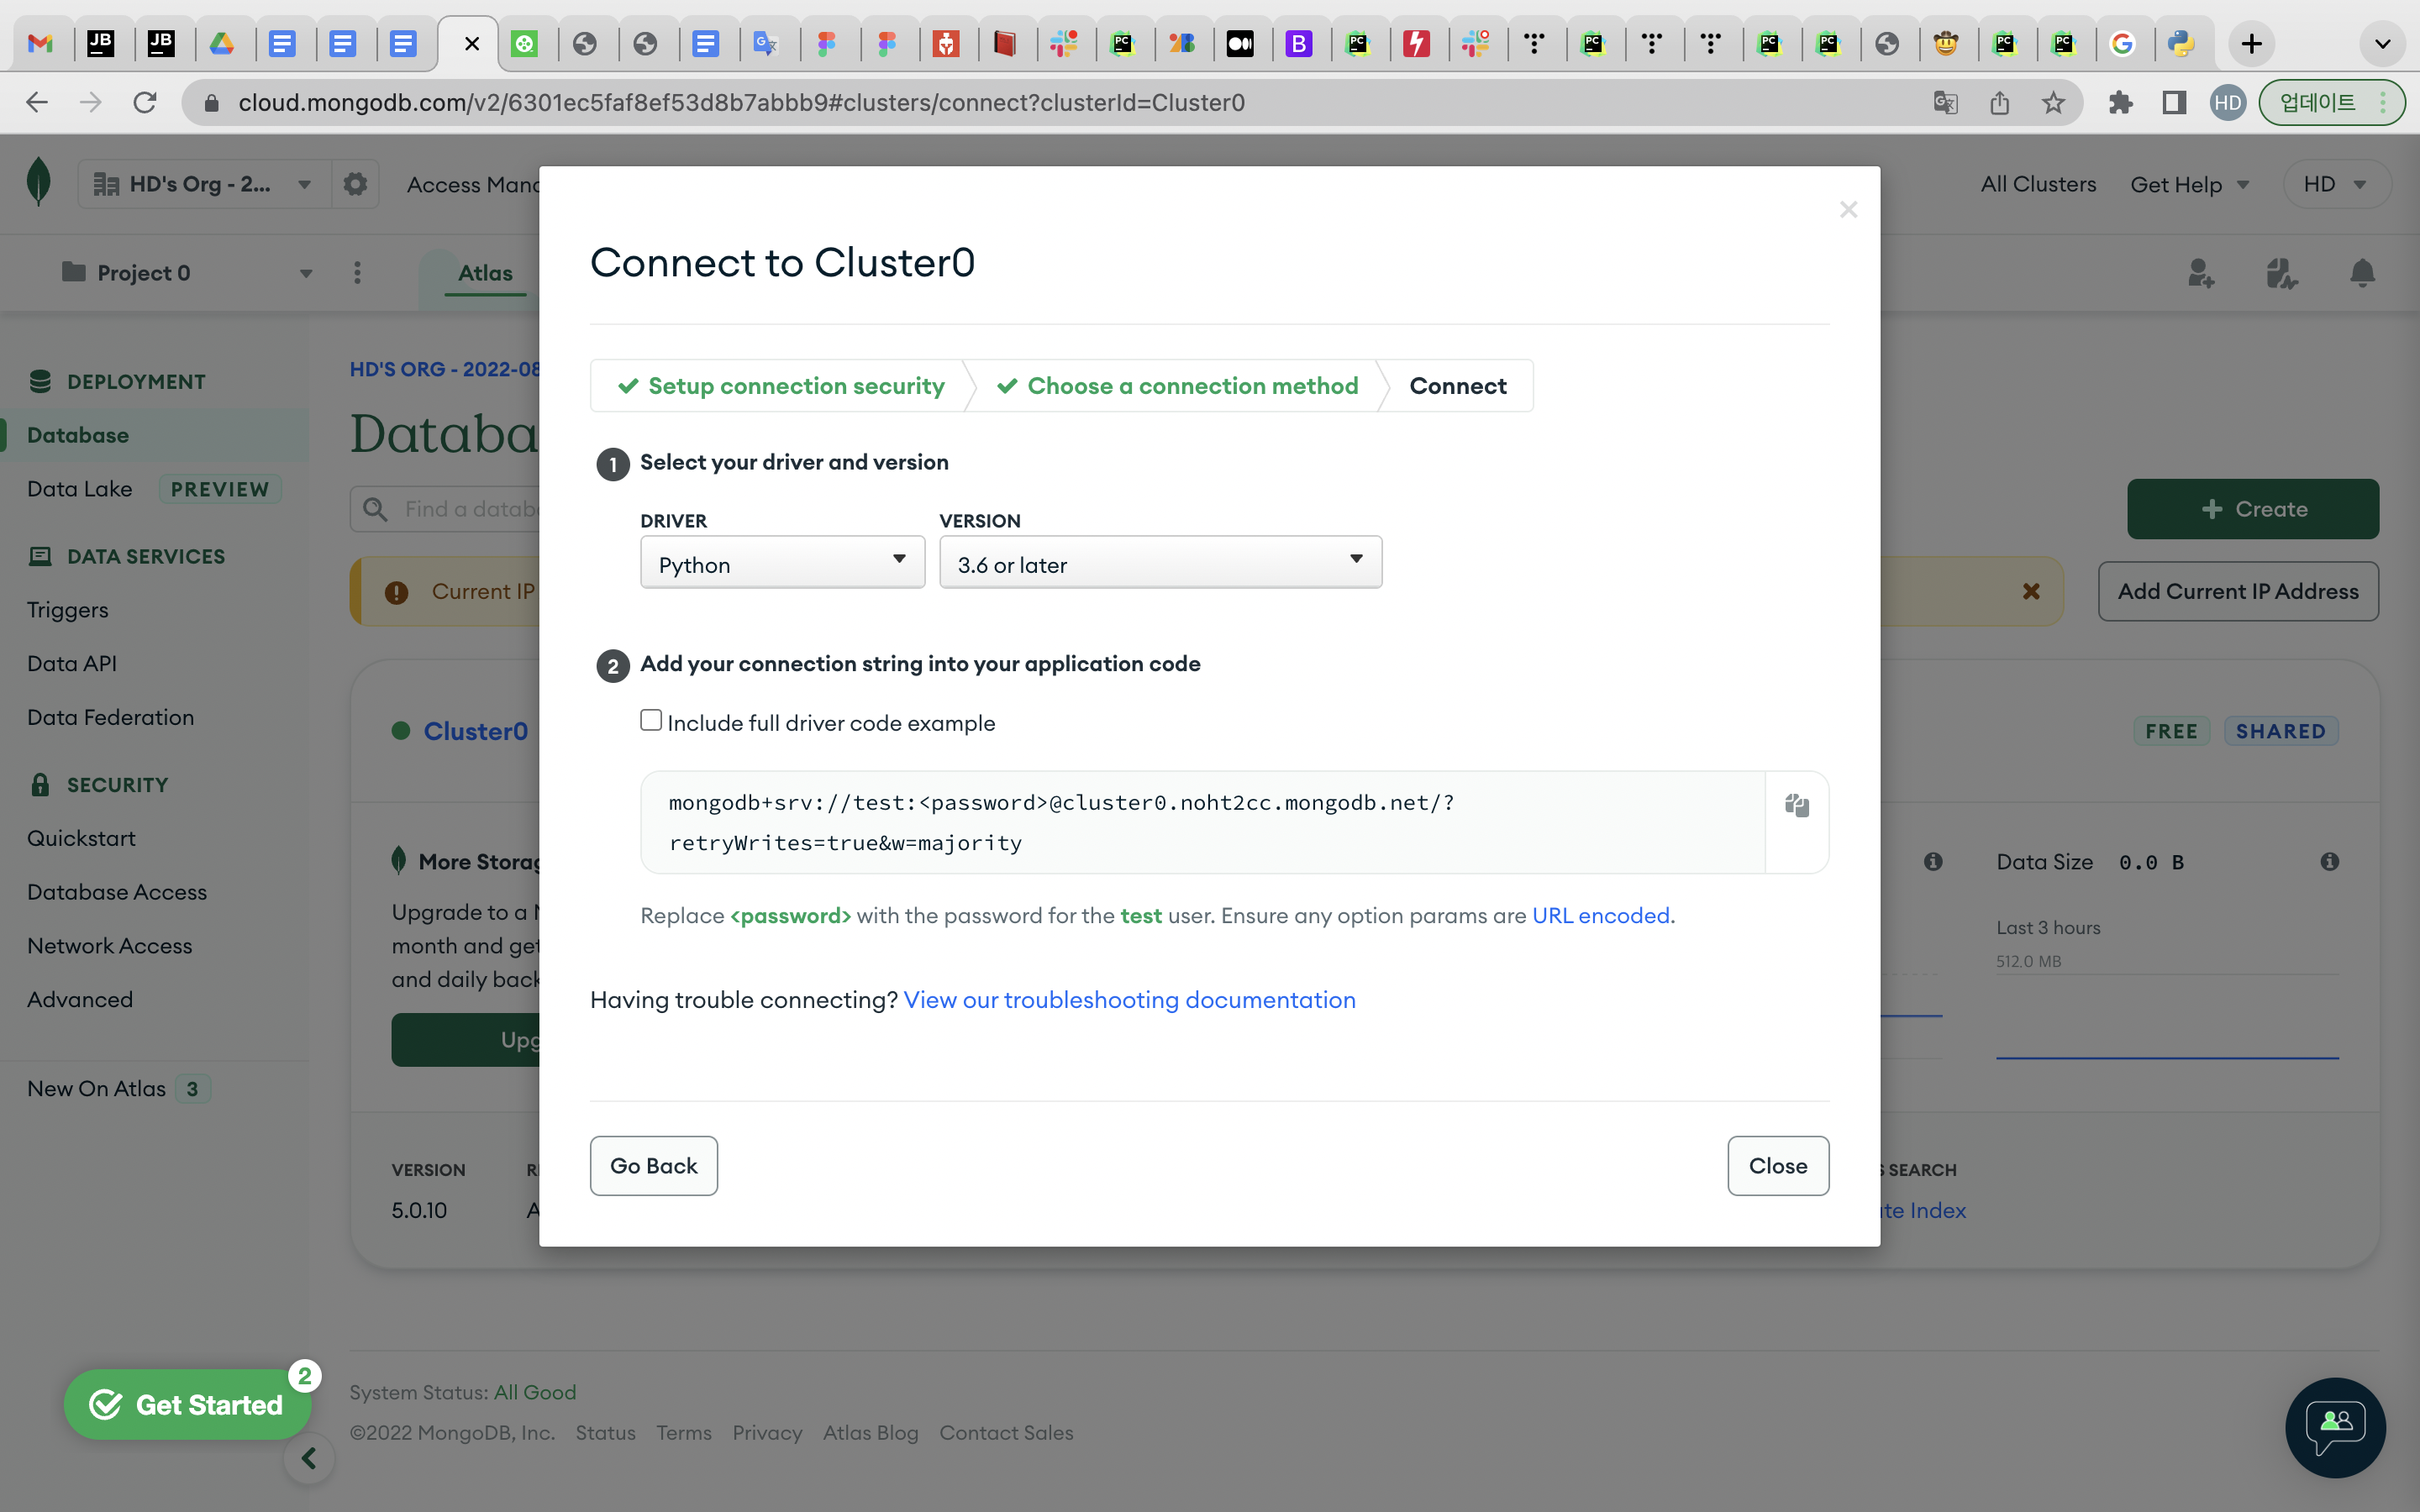Viewport: 2420px width, 1512px height.
Task: Switch to the Gmail browser tab
Action: [40, 44]
